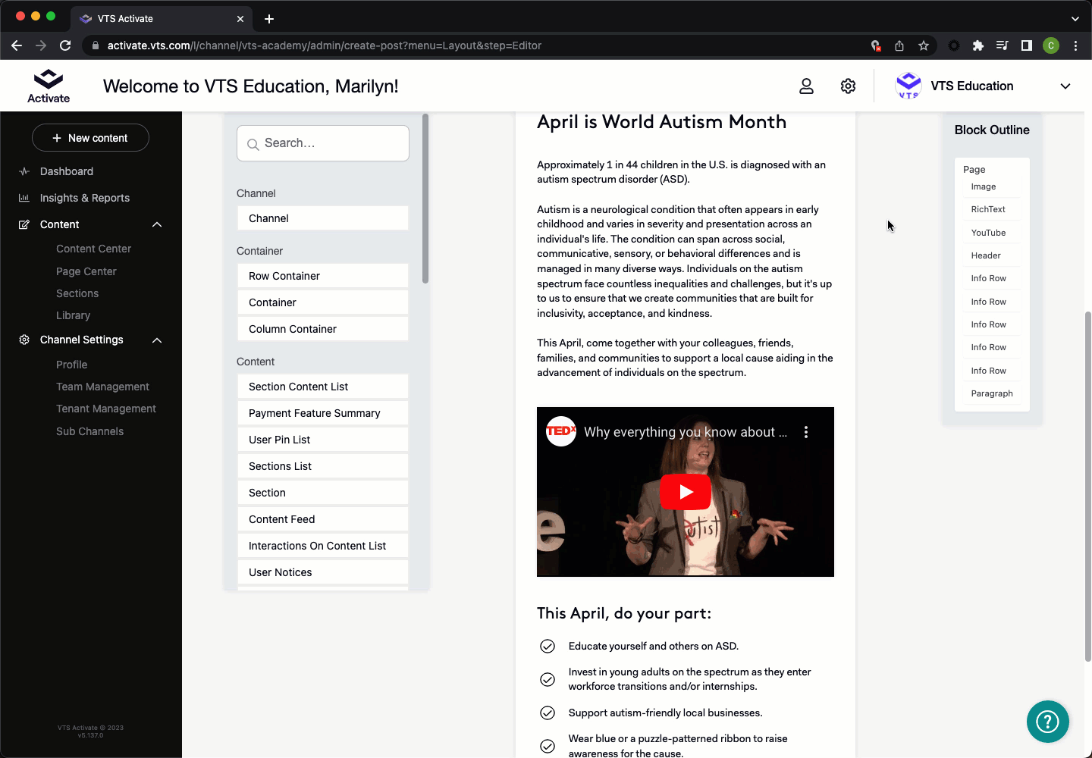Open the settings gear icon
The image size is (1092, 758).
[x=848, y=86]
